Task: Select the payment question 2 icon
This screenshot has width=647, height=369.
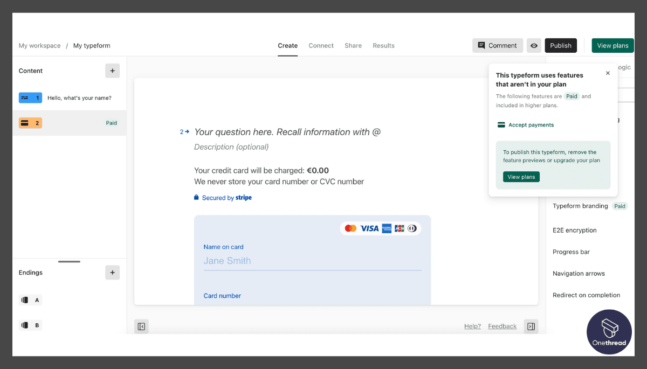Action: pyautogui.click(x=30, y=123)
